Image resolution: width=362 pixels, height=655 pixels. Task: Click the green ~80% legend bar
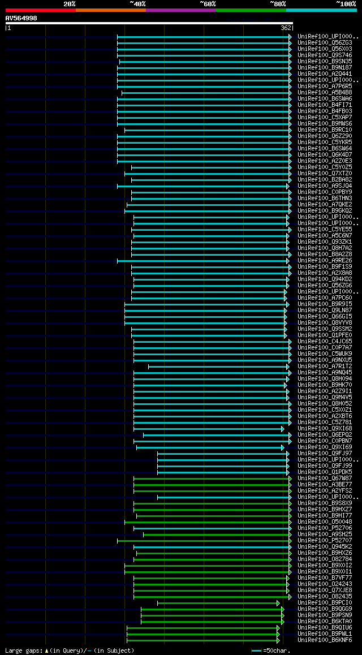pos(251,10)
